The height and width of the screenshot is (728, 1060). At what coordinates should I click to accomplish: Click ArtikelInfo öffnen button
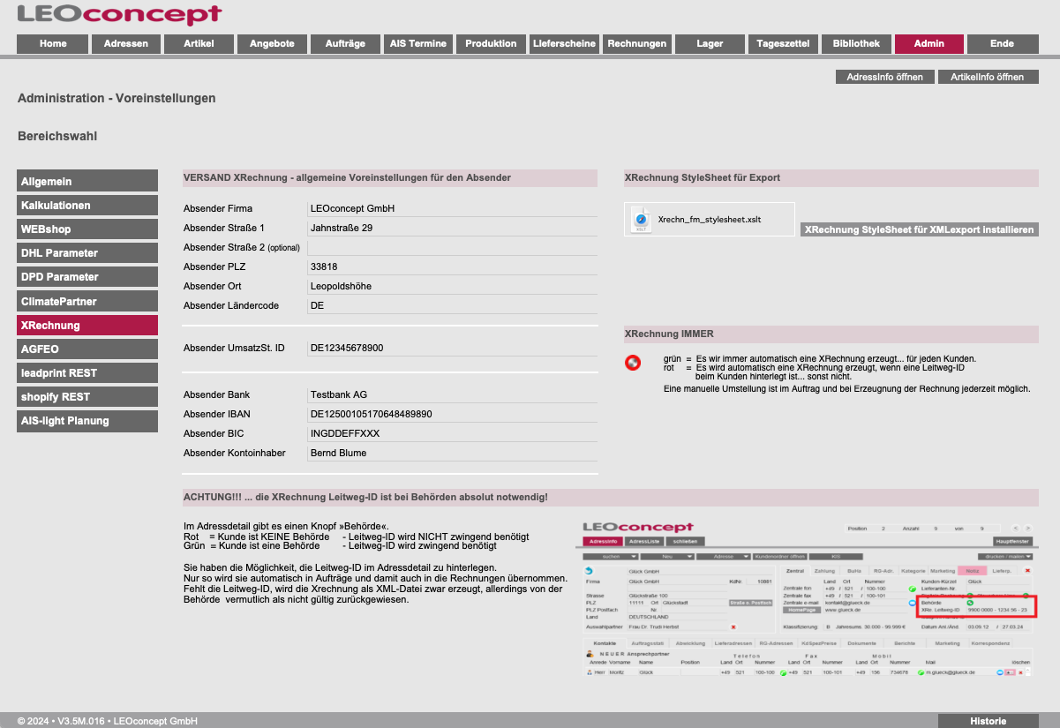(x=988, y=77)
